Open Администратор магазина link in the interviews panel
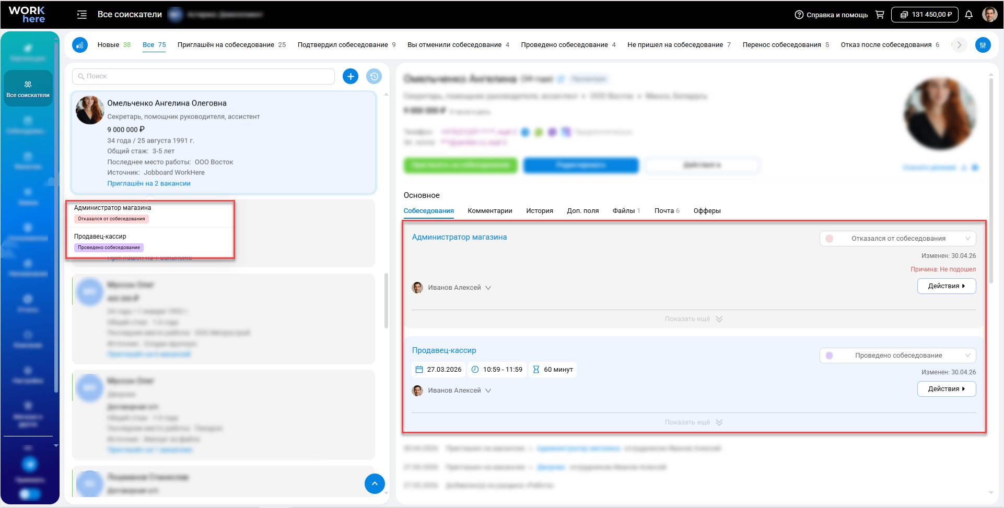 (459, 237)
